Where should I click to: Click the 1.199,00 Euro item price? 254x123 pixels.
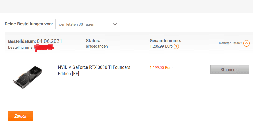[x=161, y=68]
